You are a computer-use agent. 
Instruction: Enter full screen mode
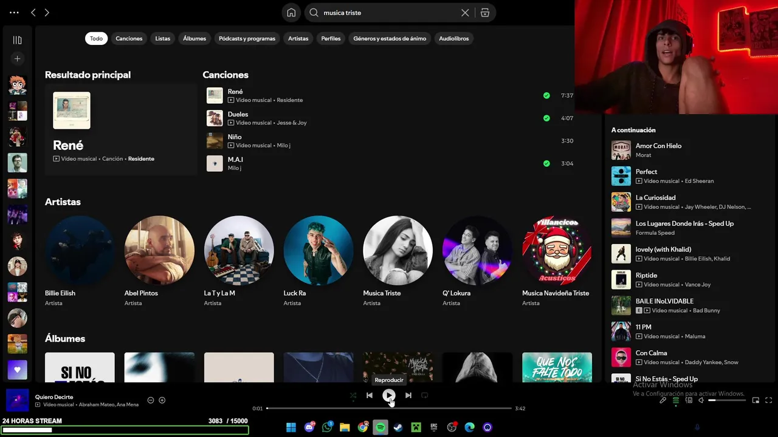(x=769, y=401)
